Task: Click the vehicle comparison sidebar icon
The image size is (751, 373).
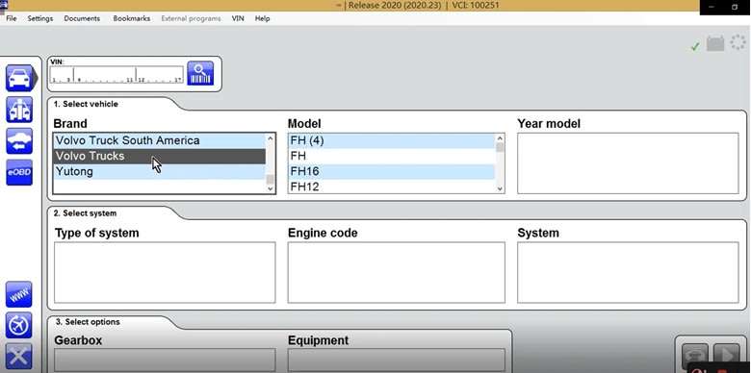Action: pos(19,141)
